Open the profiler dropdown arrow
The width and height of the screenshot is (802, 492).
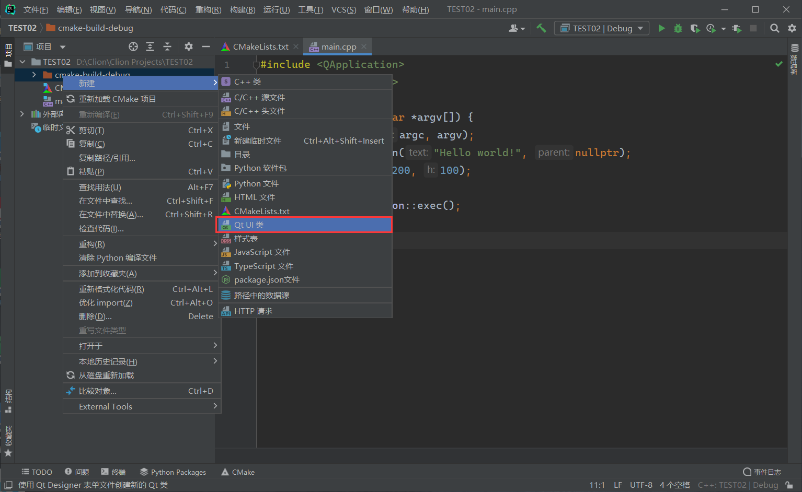[x=723, y=28]
